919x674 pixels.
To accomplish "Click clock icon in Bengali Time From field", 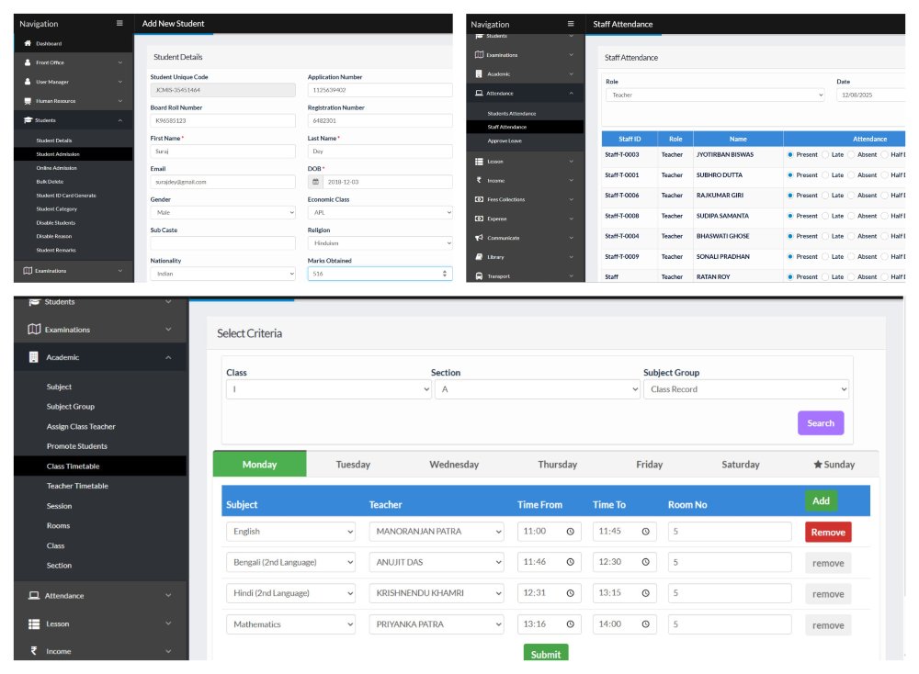I will click(x=571, y=562).
